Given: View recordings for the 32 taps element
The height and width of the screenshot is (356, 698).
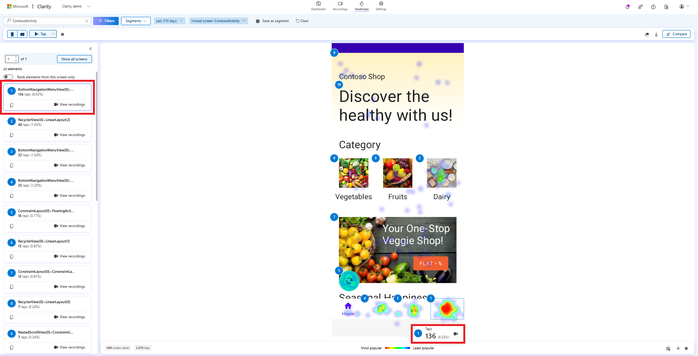Looking at the screenshot, I should 70,165.
